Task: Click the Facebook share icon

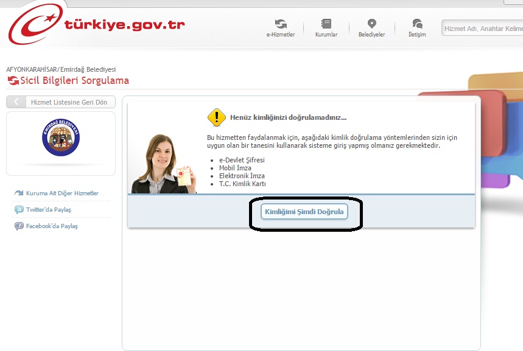Action: (x=19, y=226)
